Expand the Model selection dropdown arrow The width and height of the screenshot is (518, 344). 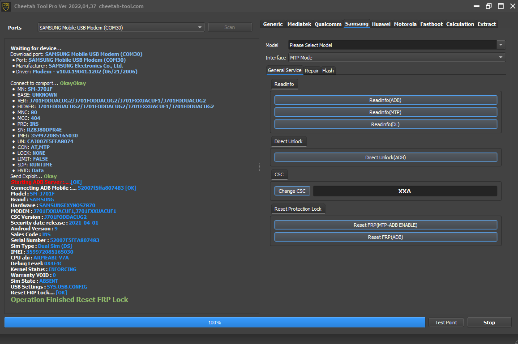[x=501, y=45]
